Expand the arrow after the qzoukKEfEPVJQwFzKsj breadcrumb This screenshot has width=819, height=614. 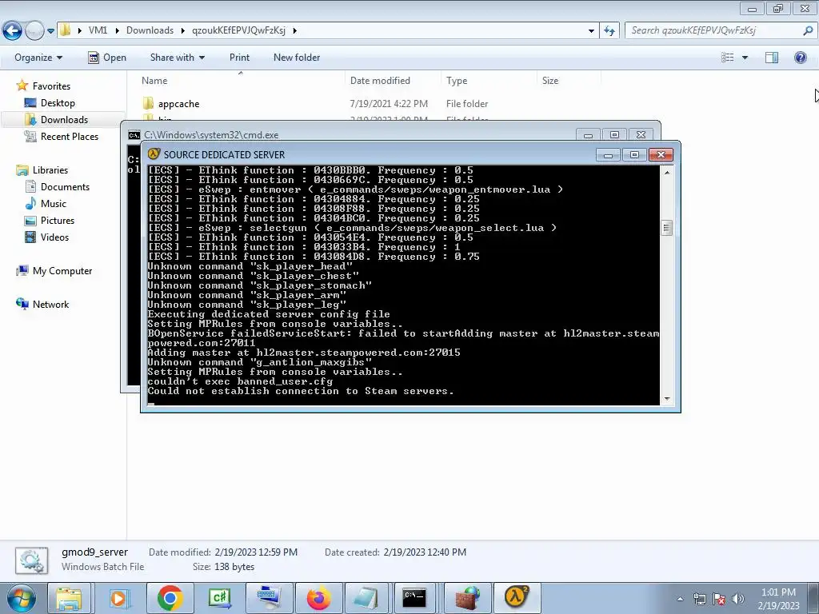tap(294, 30)
